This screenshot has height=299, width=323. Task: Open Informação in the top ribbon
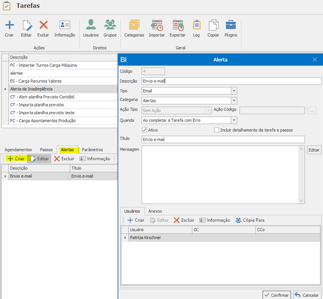[x=65, y=25]
